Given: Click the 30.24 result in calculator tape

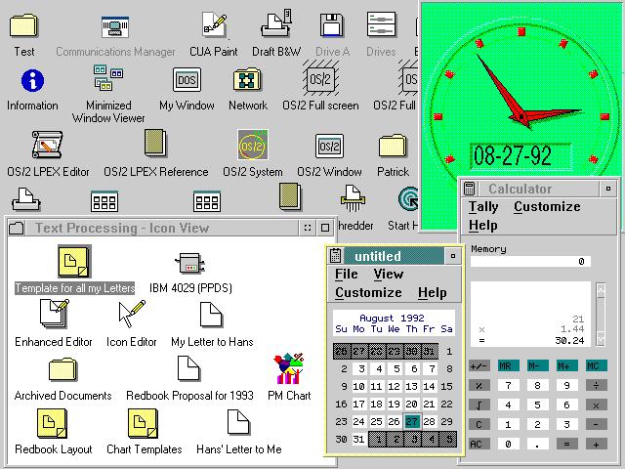Looking at the screenshot, I should point(569,341).
